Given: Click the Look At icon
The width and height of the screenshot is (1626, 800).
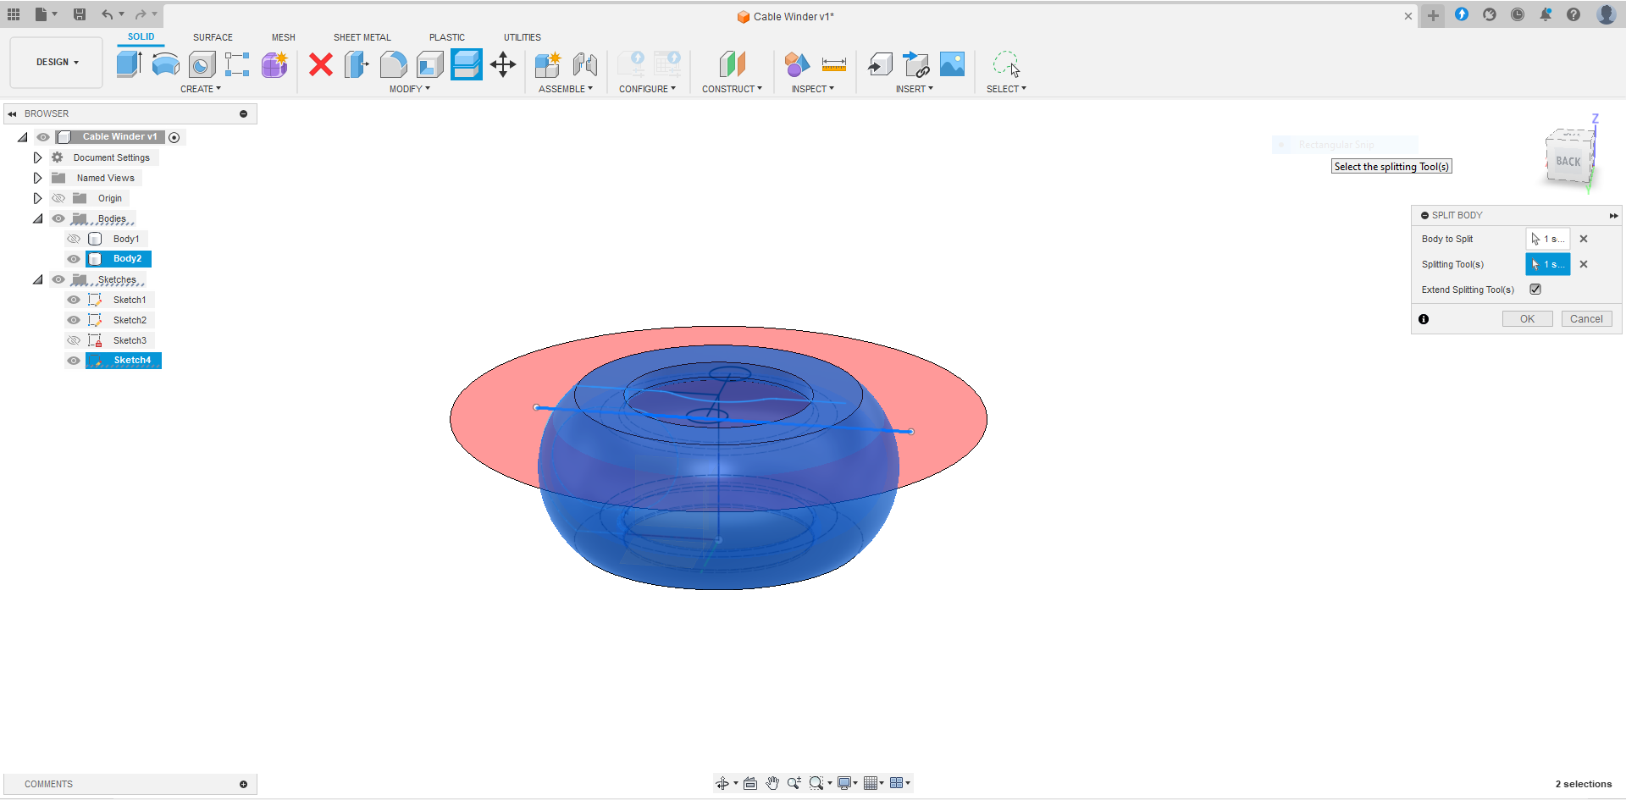Looking at the screenshot, I should tap(750, 783).
